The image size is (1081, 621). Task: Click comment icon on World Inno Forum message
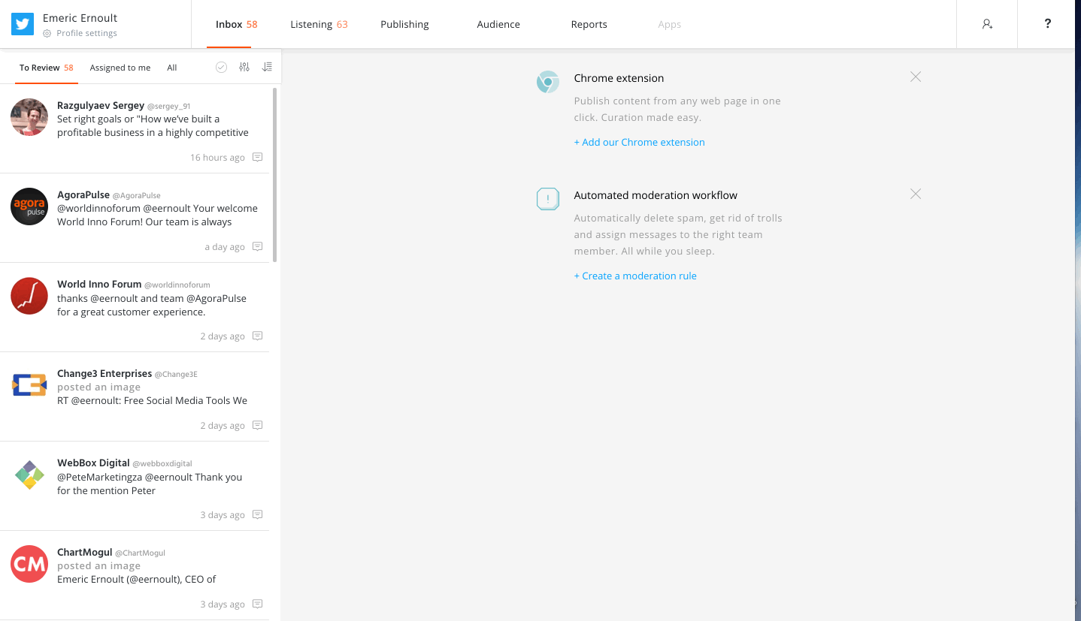point(257,336)
